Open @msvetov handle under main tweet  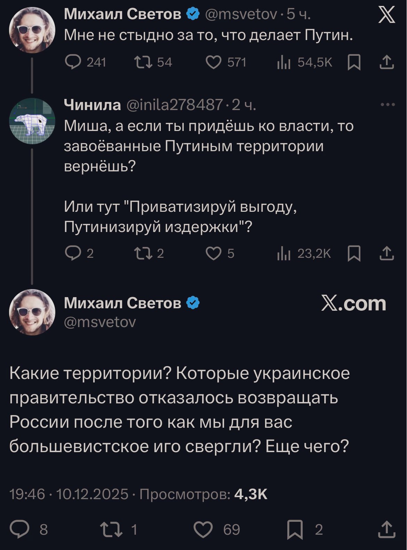[100, 322]
